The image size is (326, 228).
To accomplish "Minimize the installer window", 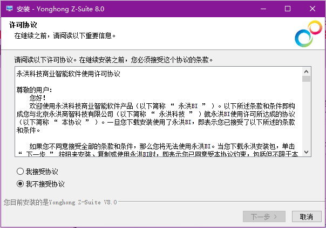I will point(263,9).
